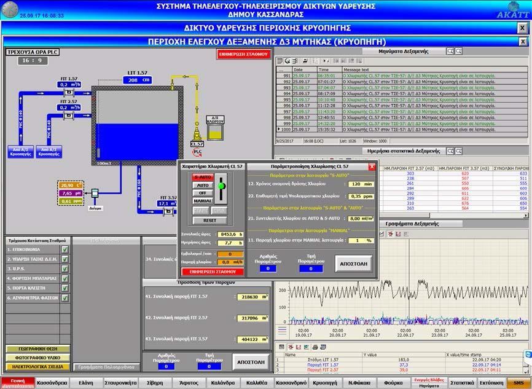
Task: Open ΦΩΤΟΓΡΑΦΙΚΟ ΥΛΙΚΟ button
Action: click(37, 358)
